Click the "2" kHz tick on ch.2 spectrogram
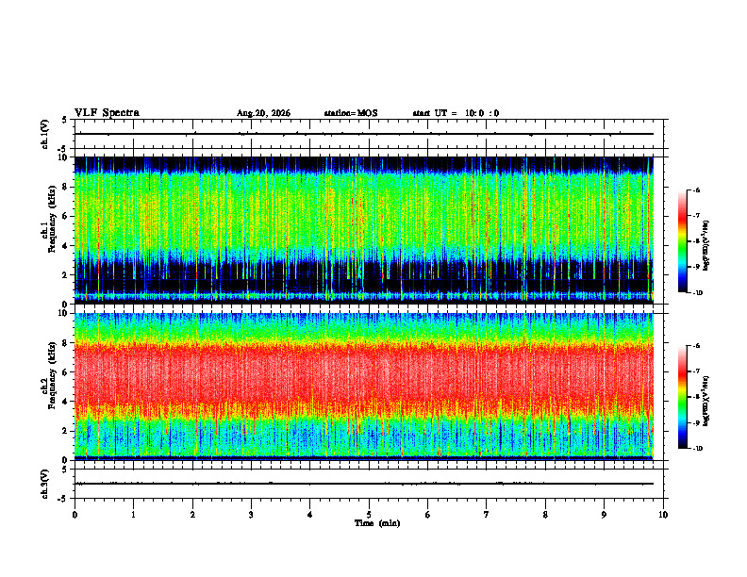Screen dimensions: 747x577 (x=66, y=431)
